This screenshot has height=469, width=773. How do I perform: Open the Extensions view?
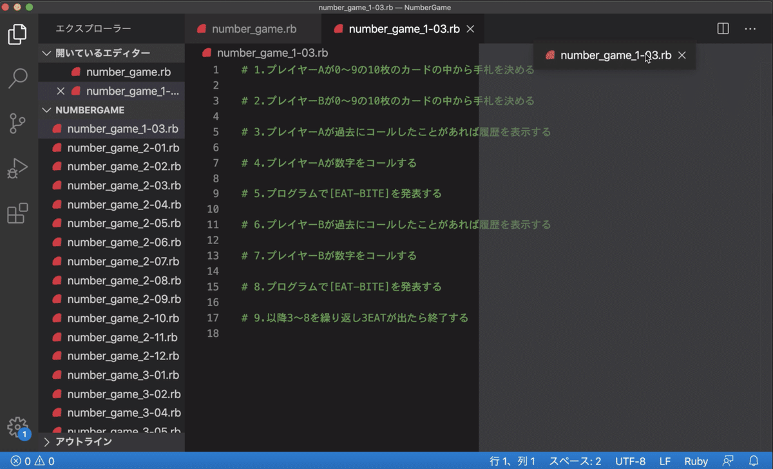click(x=18, y=213)
